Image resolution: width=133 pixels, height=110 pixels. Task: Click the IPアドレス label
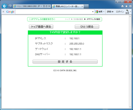click(x=40, y=38)
